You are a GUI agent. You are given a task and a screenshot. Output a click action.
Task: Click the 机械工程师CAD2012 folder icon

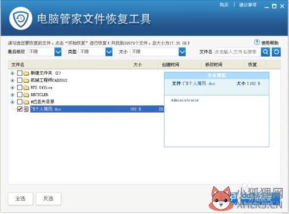pos(26,80)
